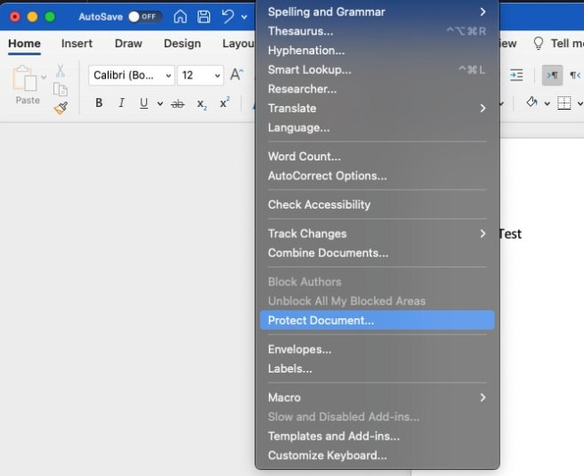Open AutoCorrect Options from the menu
This screenshot has height=476, width=584.
(x=377, y=176)
